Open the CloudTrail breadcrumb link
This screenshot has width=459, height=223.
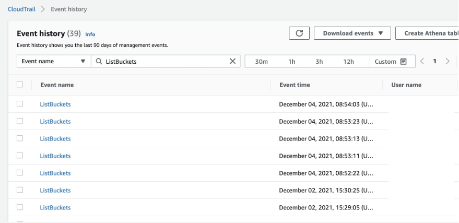22,9
